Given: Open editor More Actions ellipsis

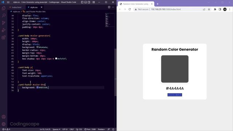Looking at the screenshot, I should (x=113, y=7).
